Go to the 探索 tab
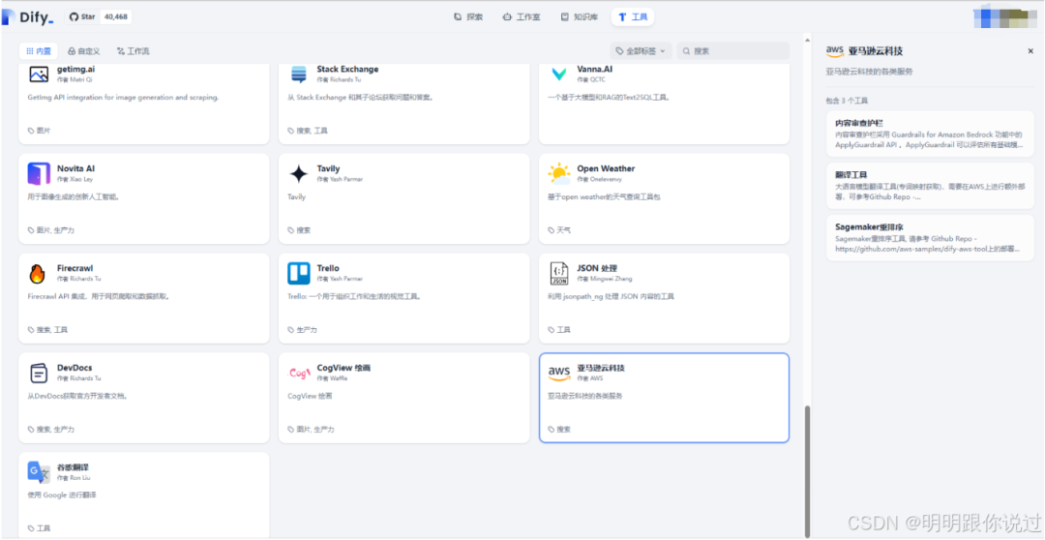Screen dimensions: 1045x540 [468, 16]
